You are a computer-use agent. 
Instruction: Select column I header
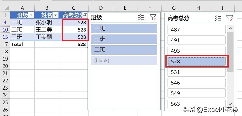[223, 8]
